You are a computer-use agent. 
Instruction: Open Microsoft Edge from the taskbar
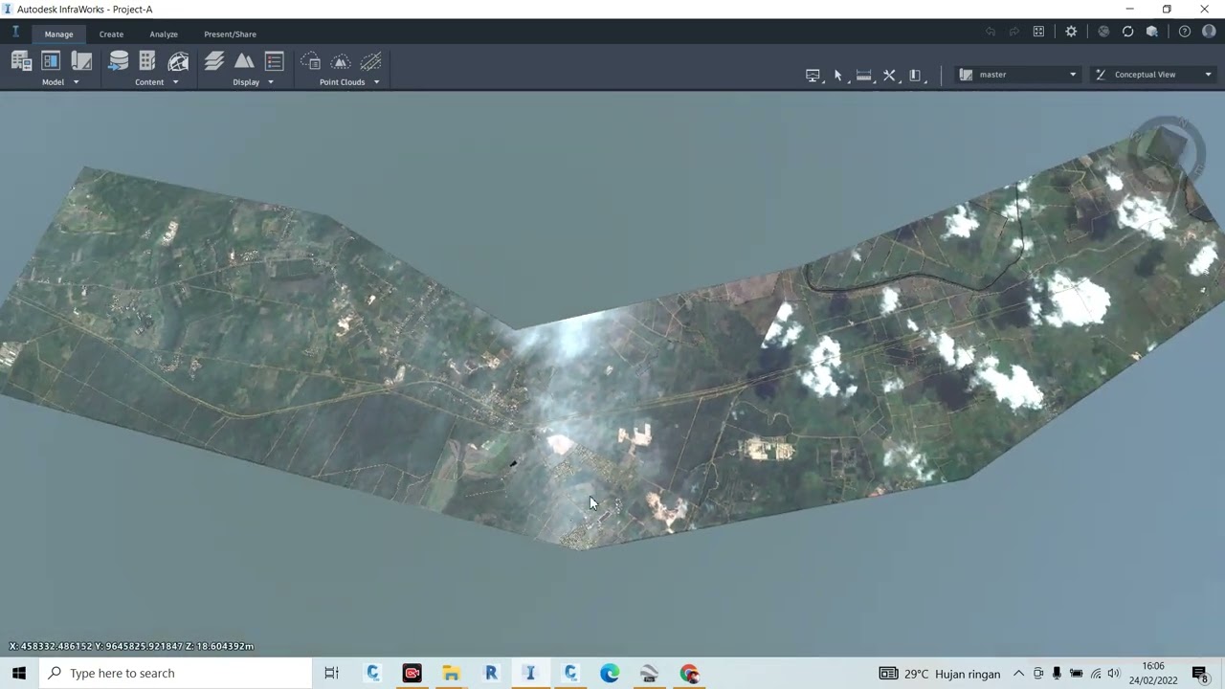click(x=610, y=673)
